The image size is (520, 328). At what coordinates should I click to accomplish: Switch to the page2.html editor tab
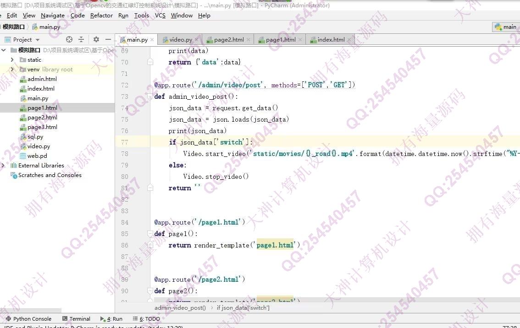coord(229,40)
